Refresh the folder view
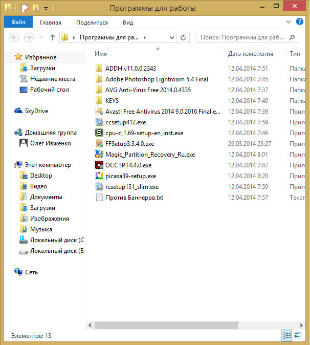This screenshot has height=345, width=310. [183, 38]
